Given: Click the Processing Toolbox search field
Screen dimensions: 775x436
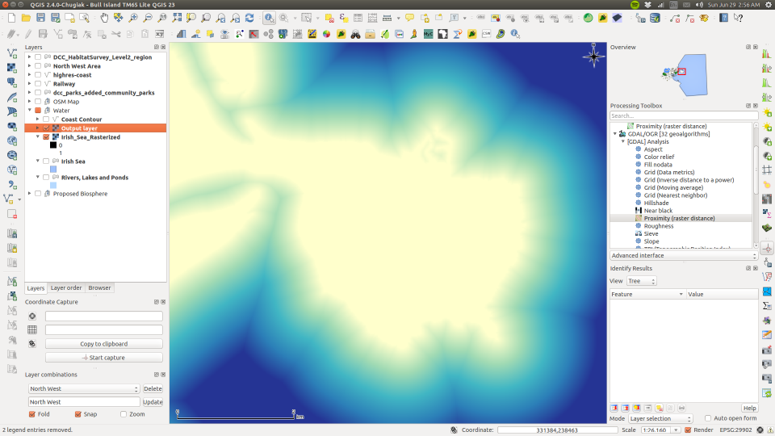Looking at the screenshot, I should point(682,115).
